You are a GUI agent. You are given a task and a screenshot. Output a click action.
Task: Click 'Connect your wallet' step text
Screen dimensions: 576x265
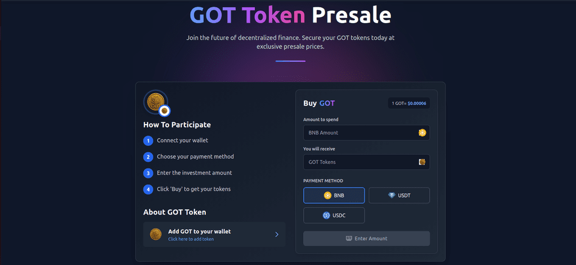coord(182,140)
